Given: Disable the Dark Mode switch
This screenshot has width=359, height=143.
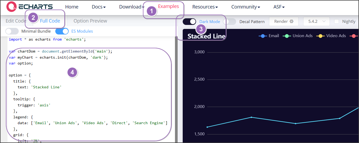Looking at the screenshot, I should pyautogui.click(x=189, y=22).
